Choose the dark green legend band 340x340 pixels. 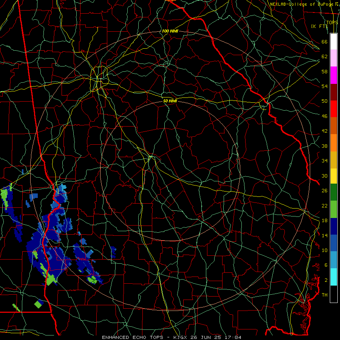click(x=334, y=192)
